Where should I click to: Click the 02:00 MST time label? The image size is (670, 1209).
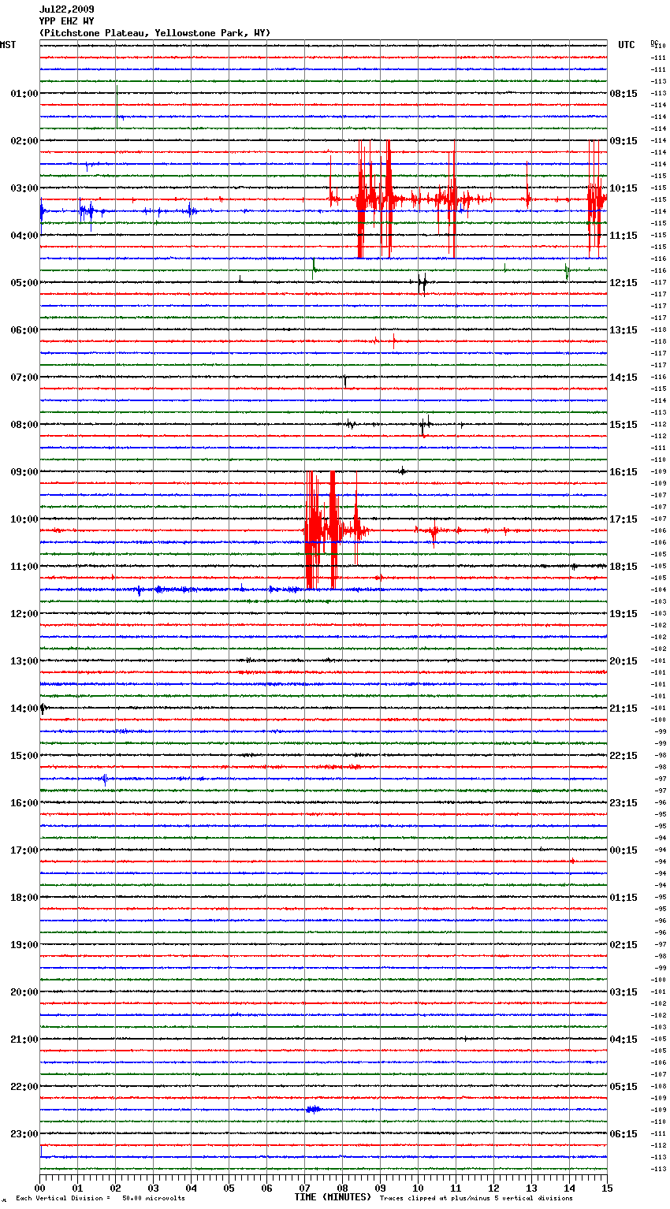[24, 141]
